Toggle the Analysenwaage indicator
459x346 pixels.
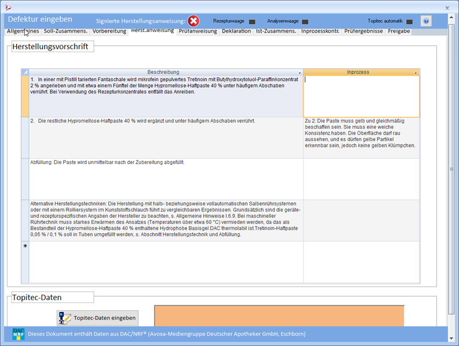pos(305,22)
